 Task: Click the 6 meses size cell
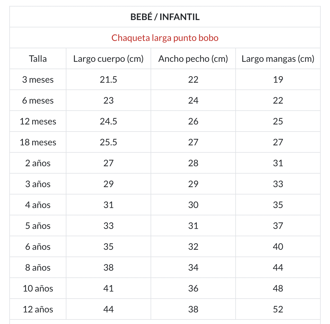coord(38,100)
